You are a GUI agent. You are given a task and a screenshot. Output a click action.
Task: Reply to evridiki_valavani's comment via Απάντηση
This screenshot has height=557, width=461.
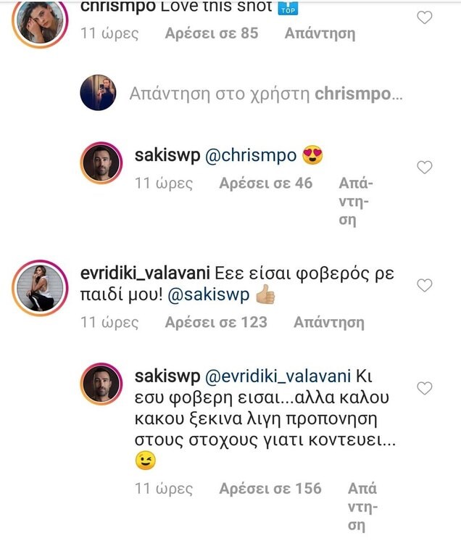pos(329,322)
